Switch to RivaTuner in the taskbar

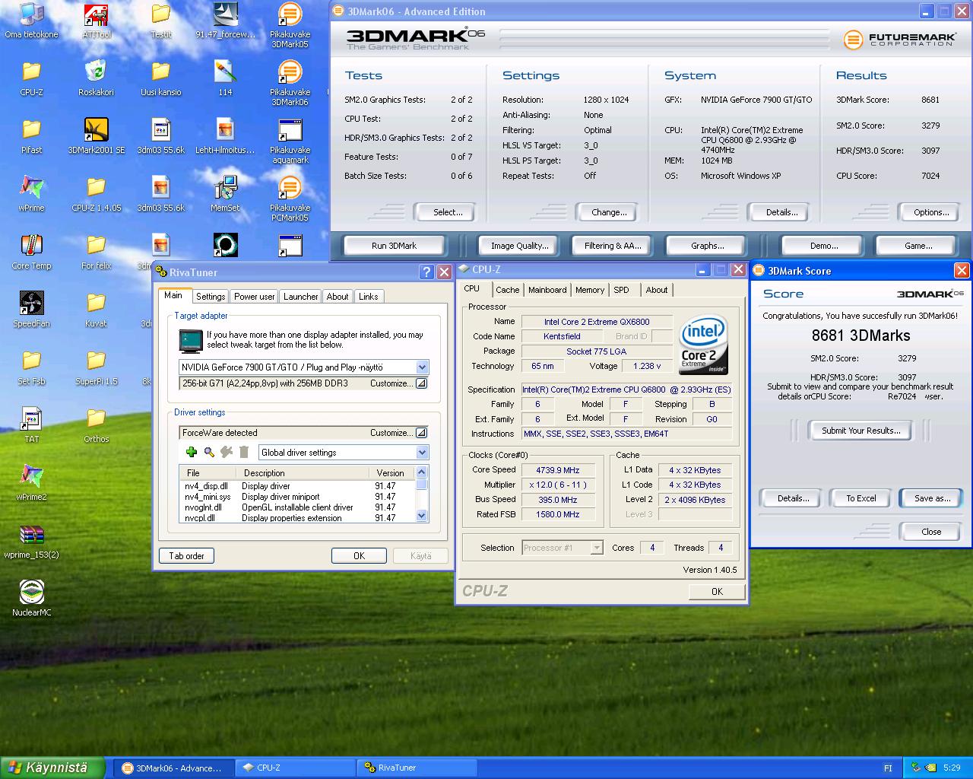click(418, 768)
